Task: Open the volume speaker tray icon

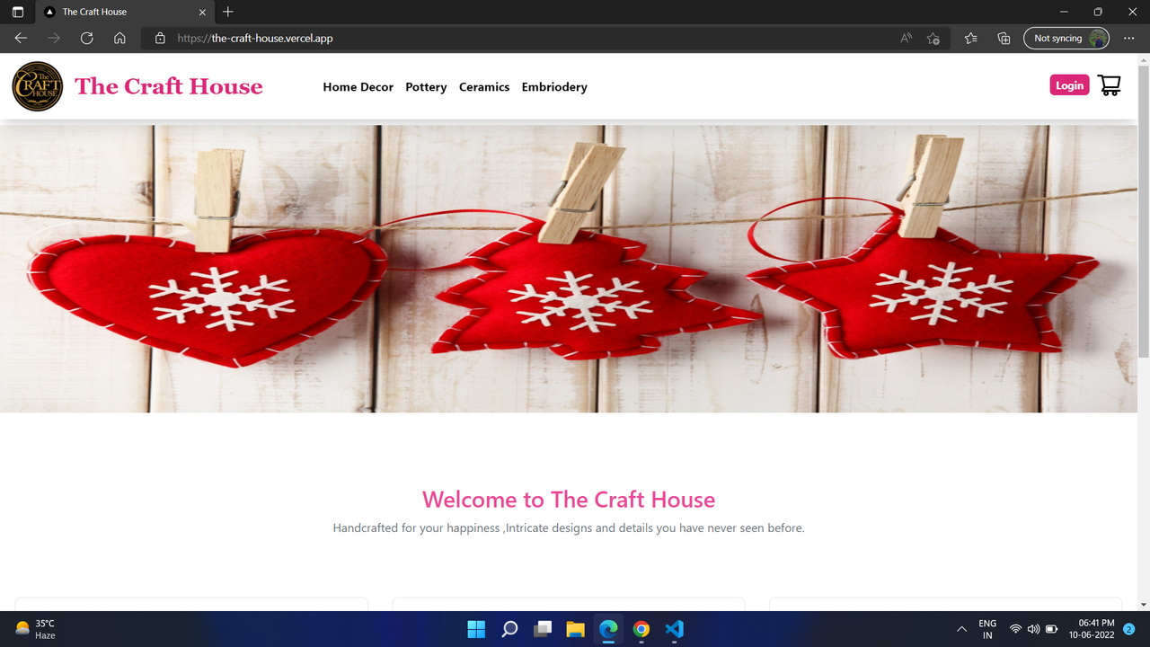Action: [x=1033, y=629]
